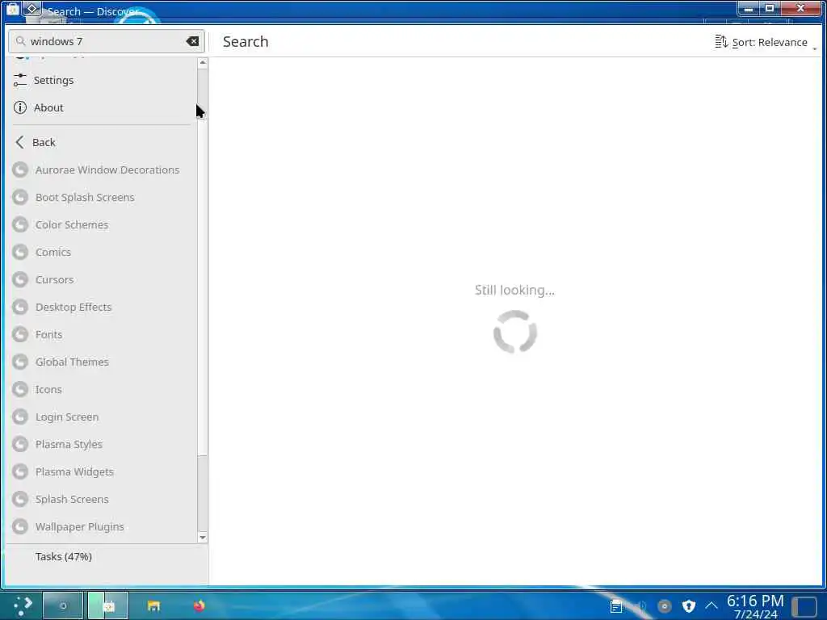
Task: Click the Comics category icon
Action: [x=20, y=252]
